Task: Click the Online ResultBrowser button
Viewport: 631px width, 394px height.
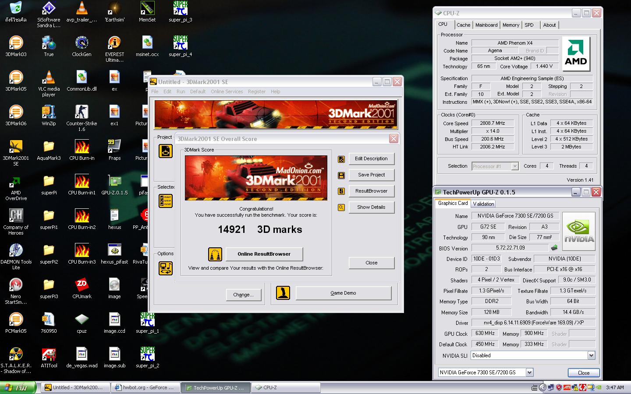Action: 264,254
